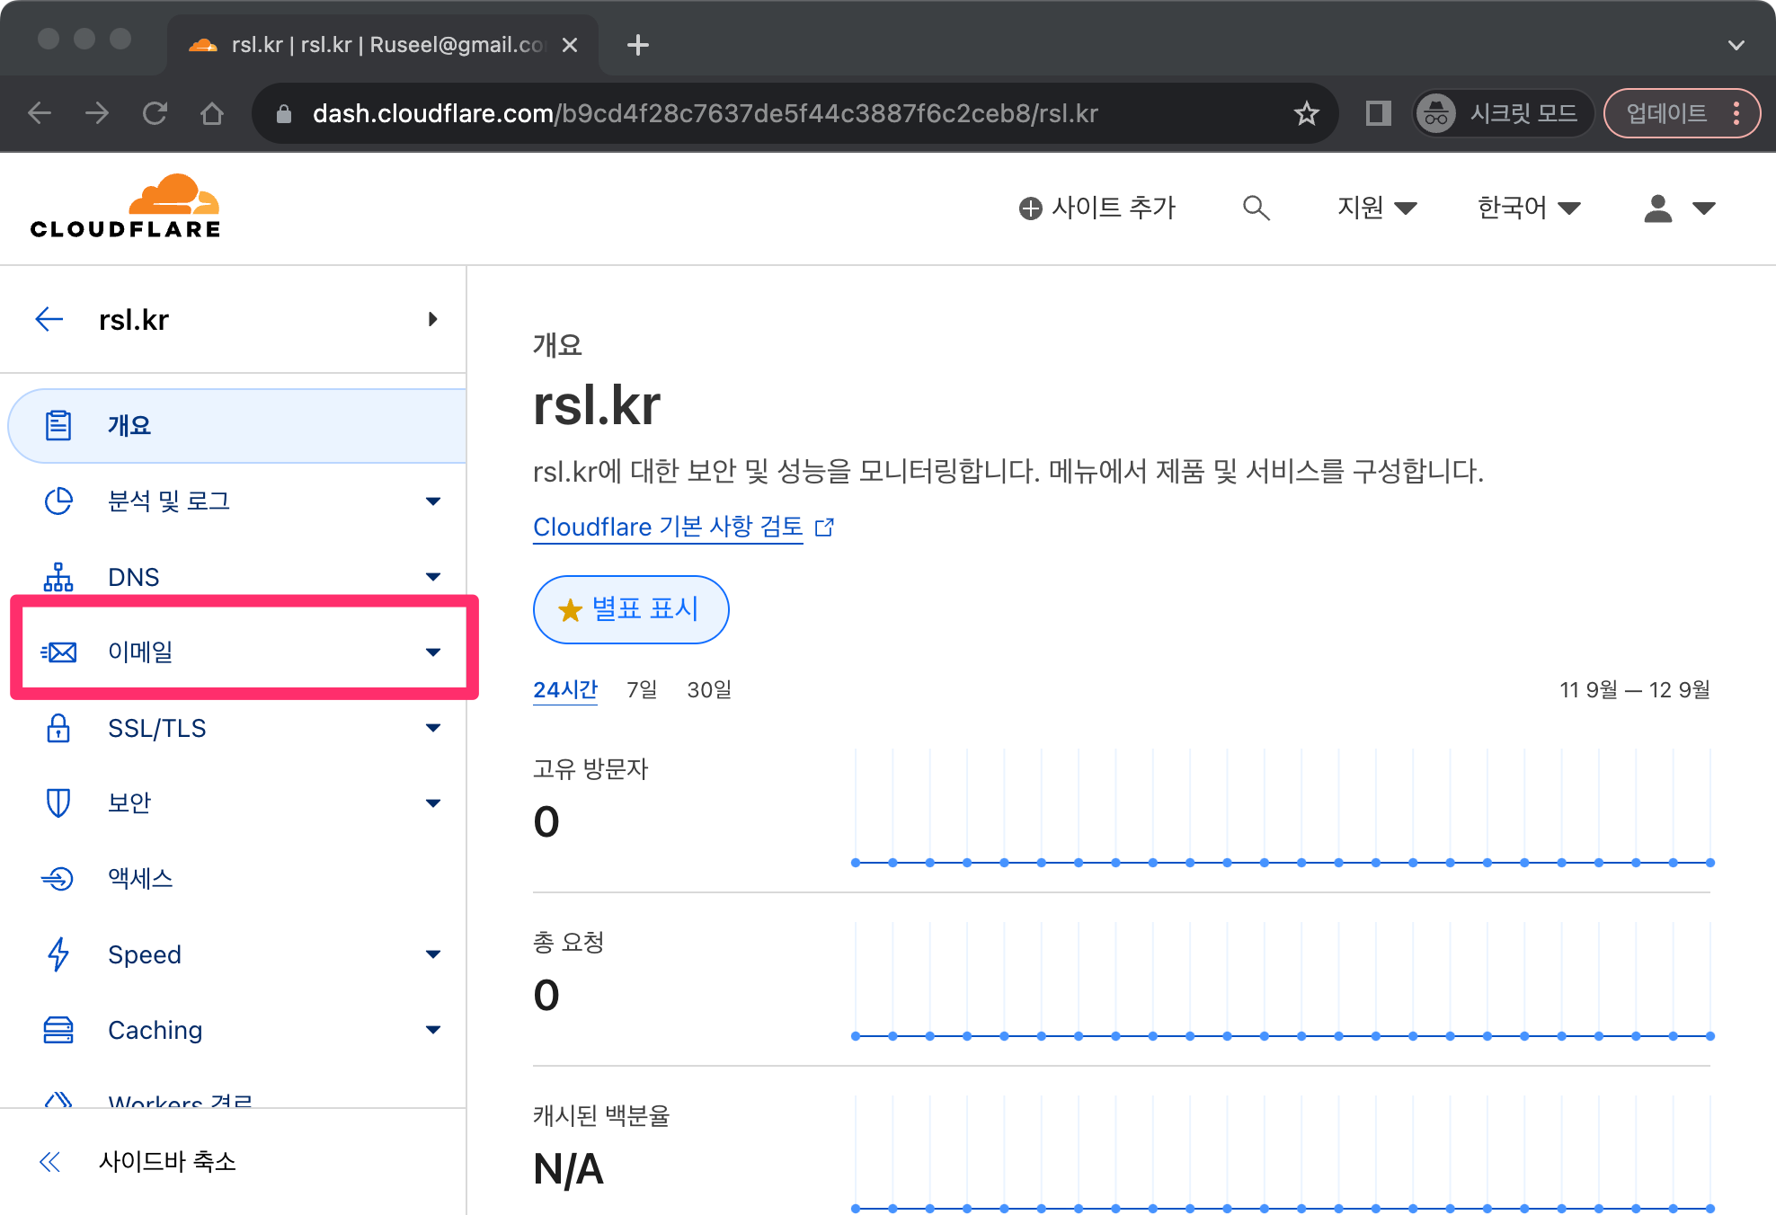Screen dimensions: 1776x1215
Task: Click the 고유 방문자 chart line
Action: 1283,863
